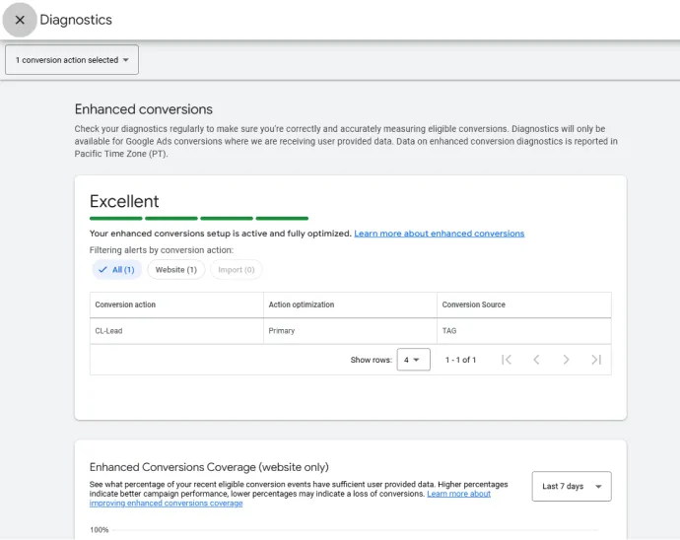Go to previous page of table

click(x=536, y=360)
